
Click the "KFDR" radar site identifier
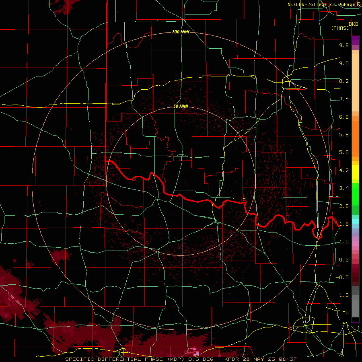point(232,359)
